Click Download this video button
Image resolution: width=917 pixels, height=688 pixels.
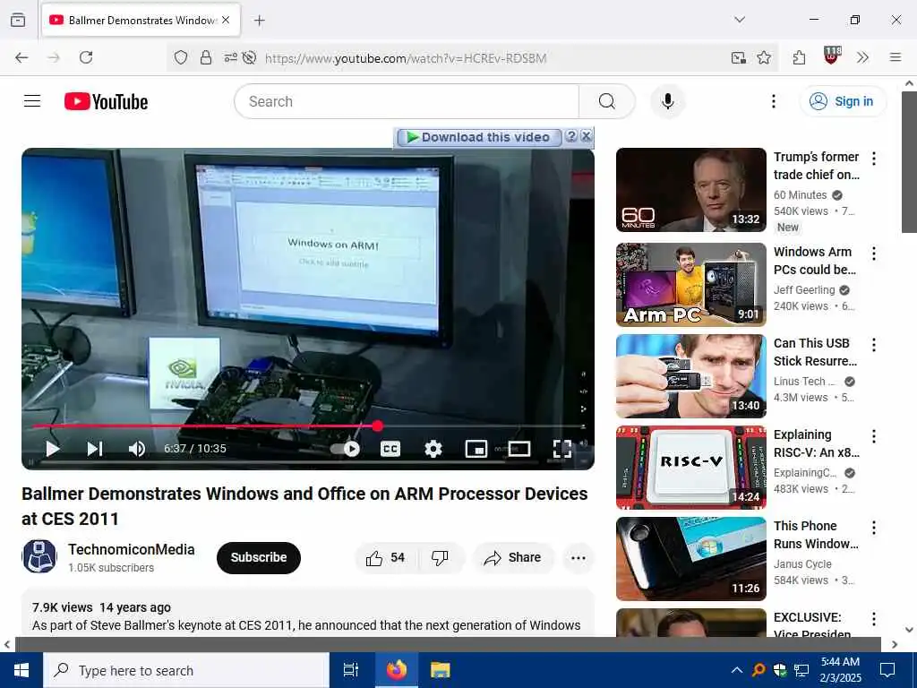pos(478,137)
